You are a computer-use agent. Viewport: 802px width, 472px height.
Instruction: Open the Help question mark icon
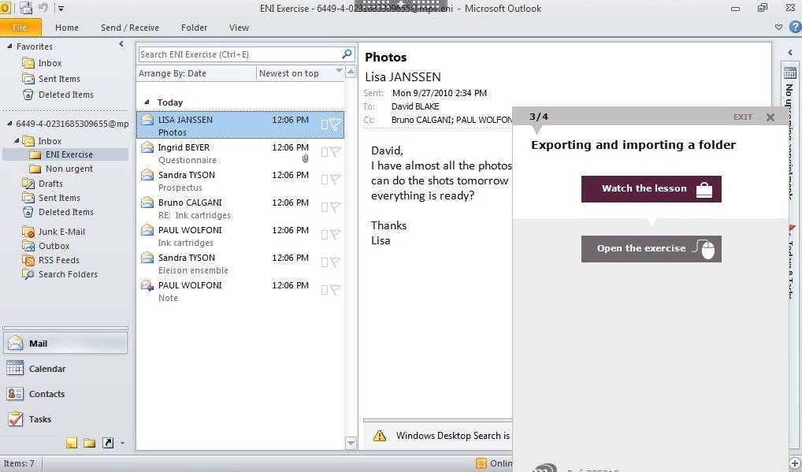point(793,28)
